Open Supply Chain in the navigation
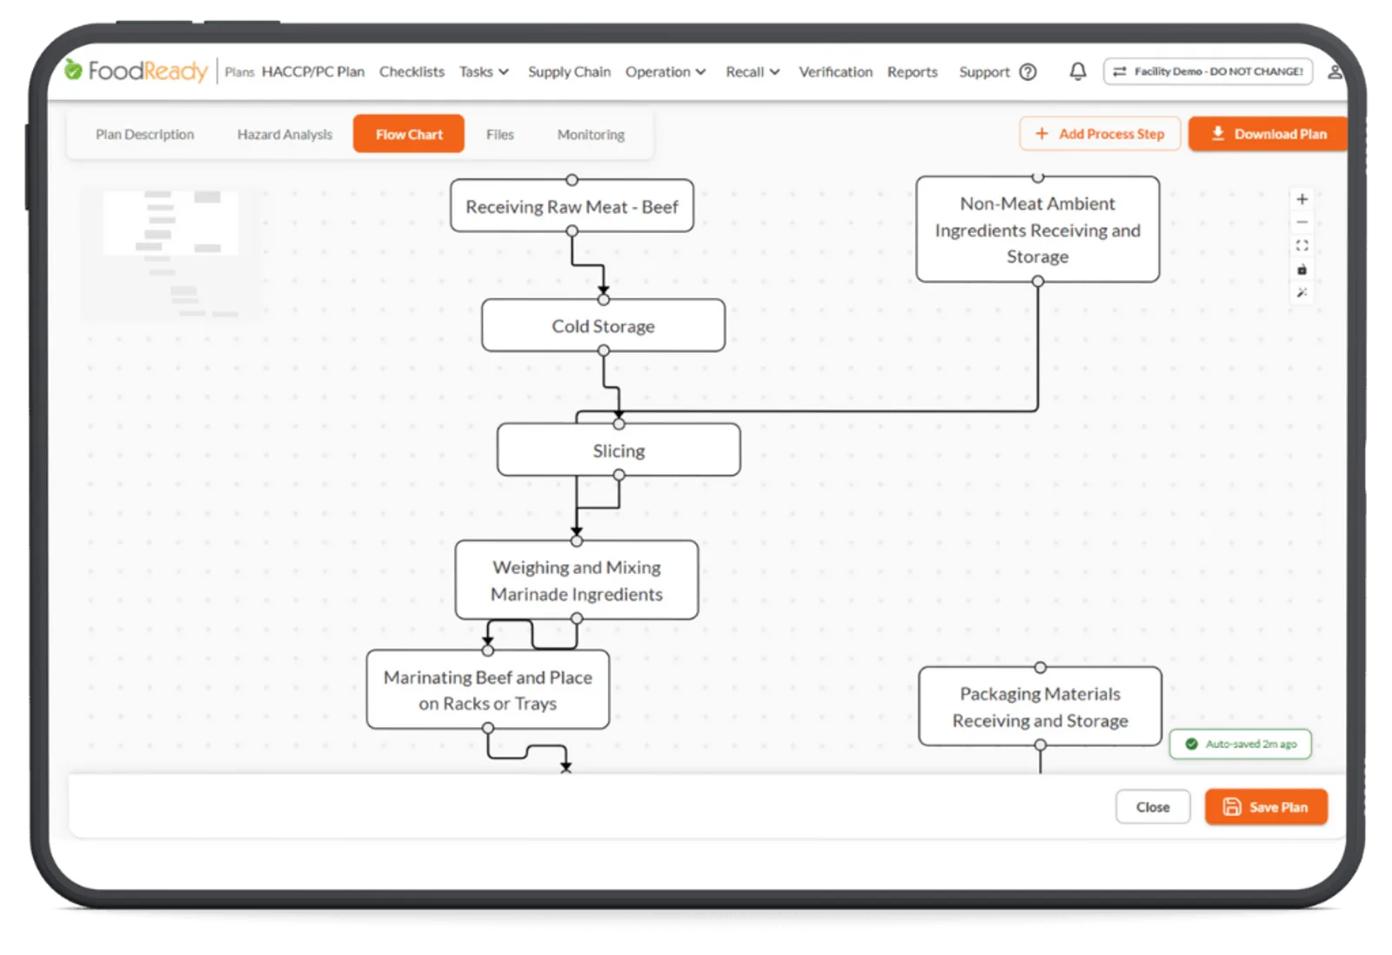 point(569,72)
